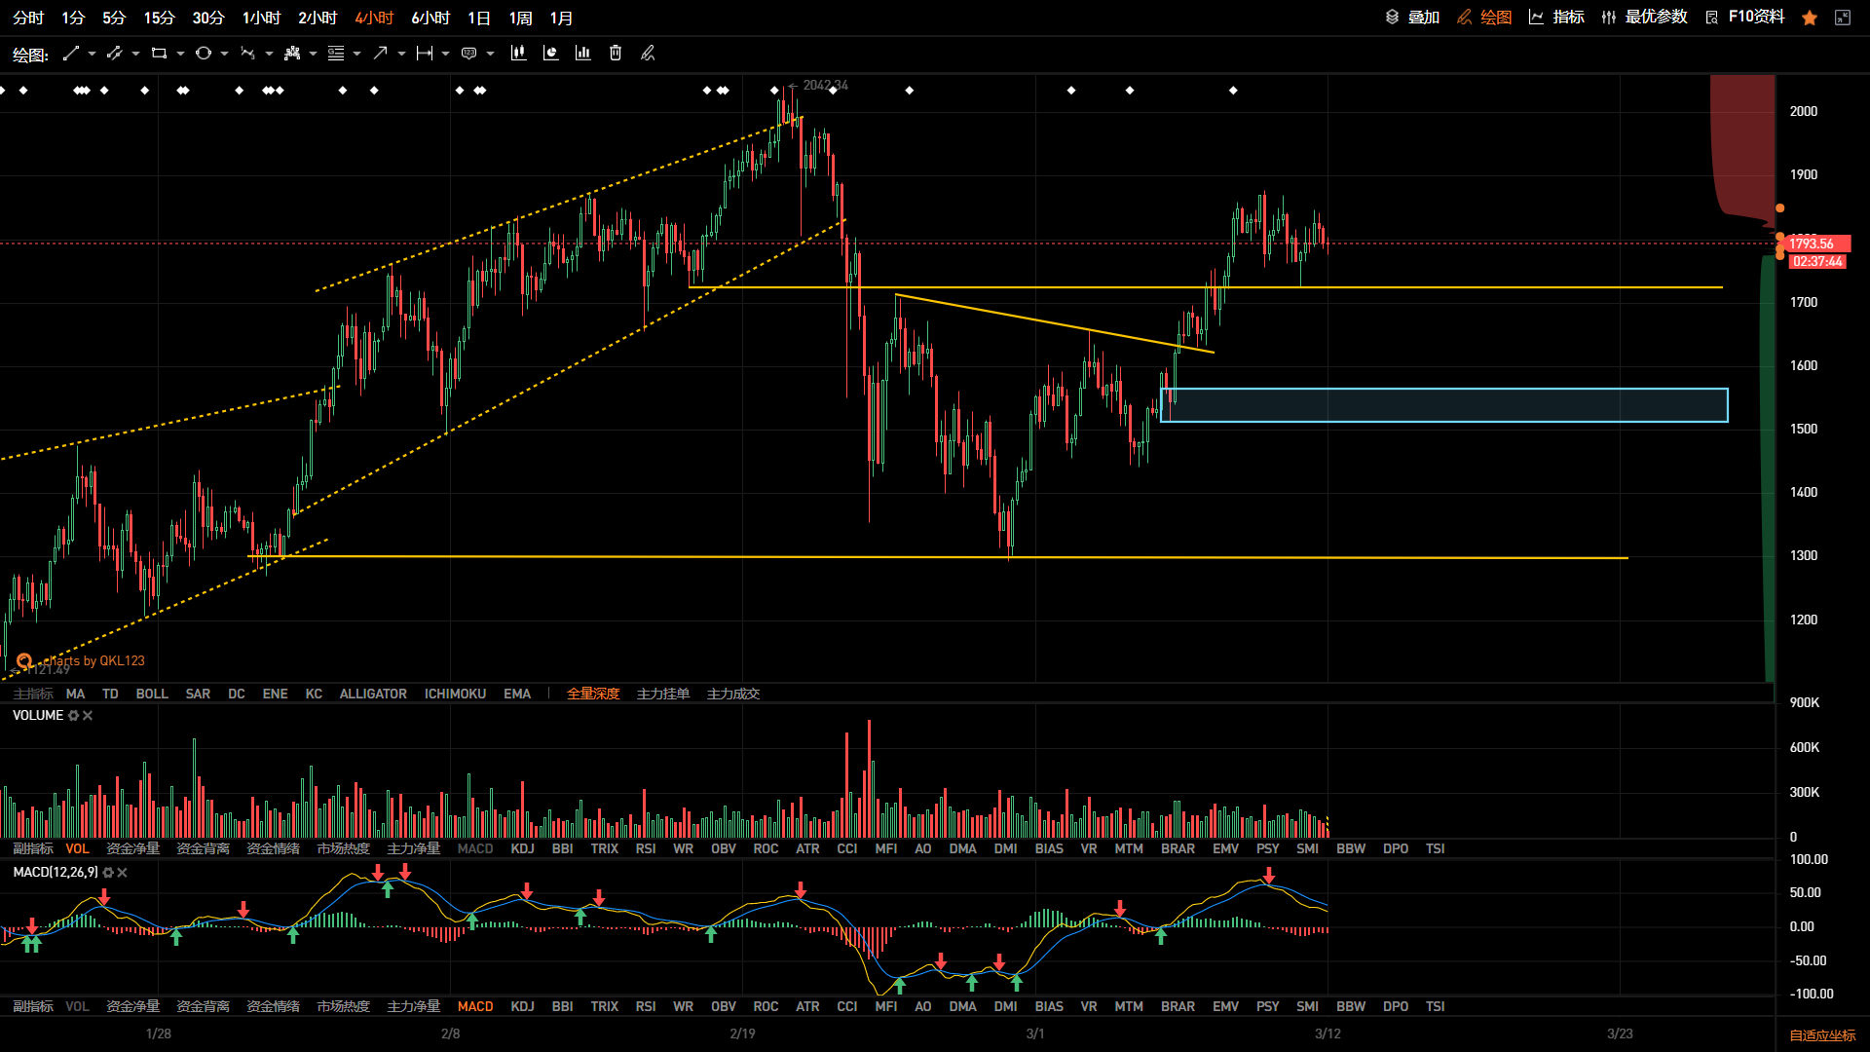Click the blue rectangle zone on chart
Viewport: 1870px width, 1052px height.
[1443, 405]
